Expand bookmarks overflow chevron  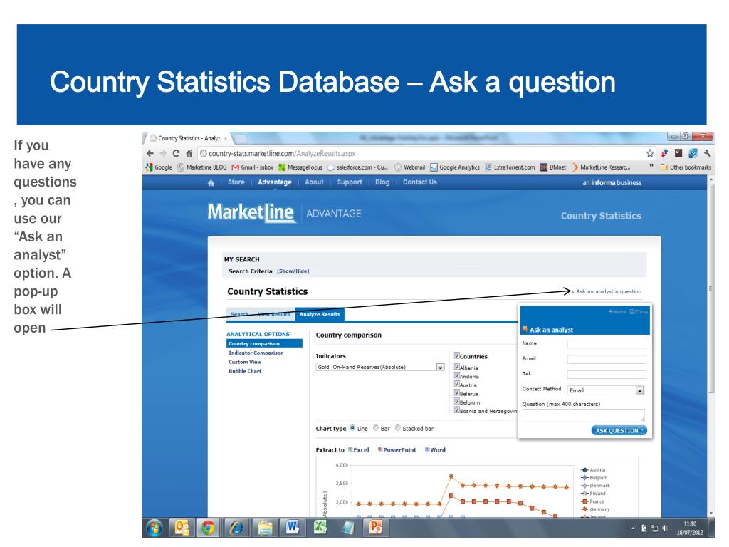(x=651, y=166)
